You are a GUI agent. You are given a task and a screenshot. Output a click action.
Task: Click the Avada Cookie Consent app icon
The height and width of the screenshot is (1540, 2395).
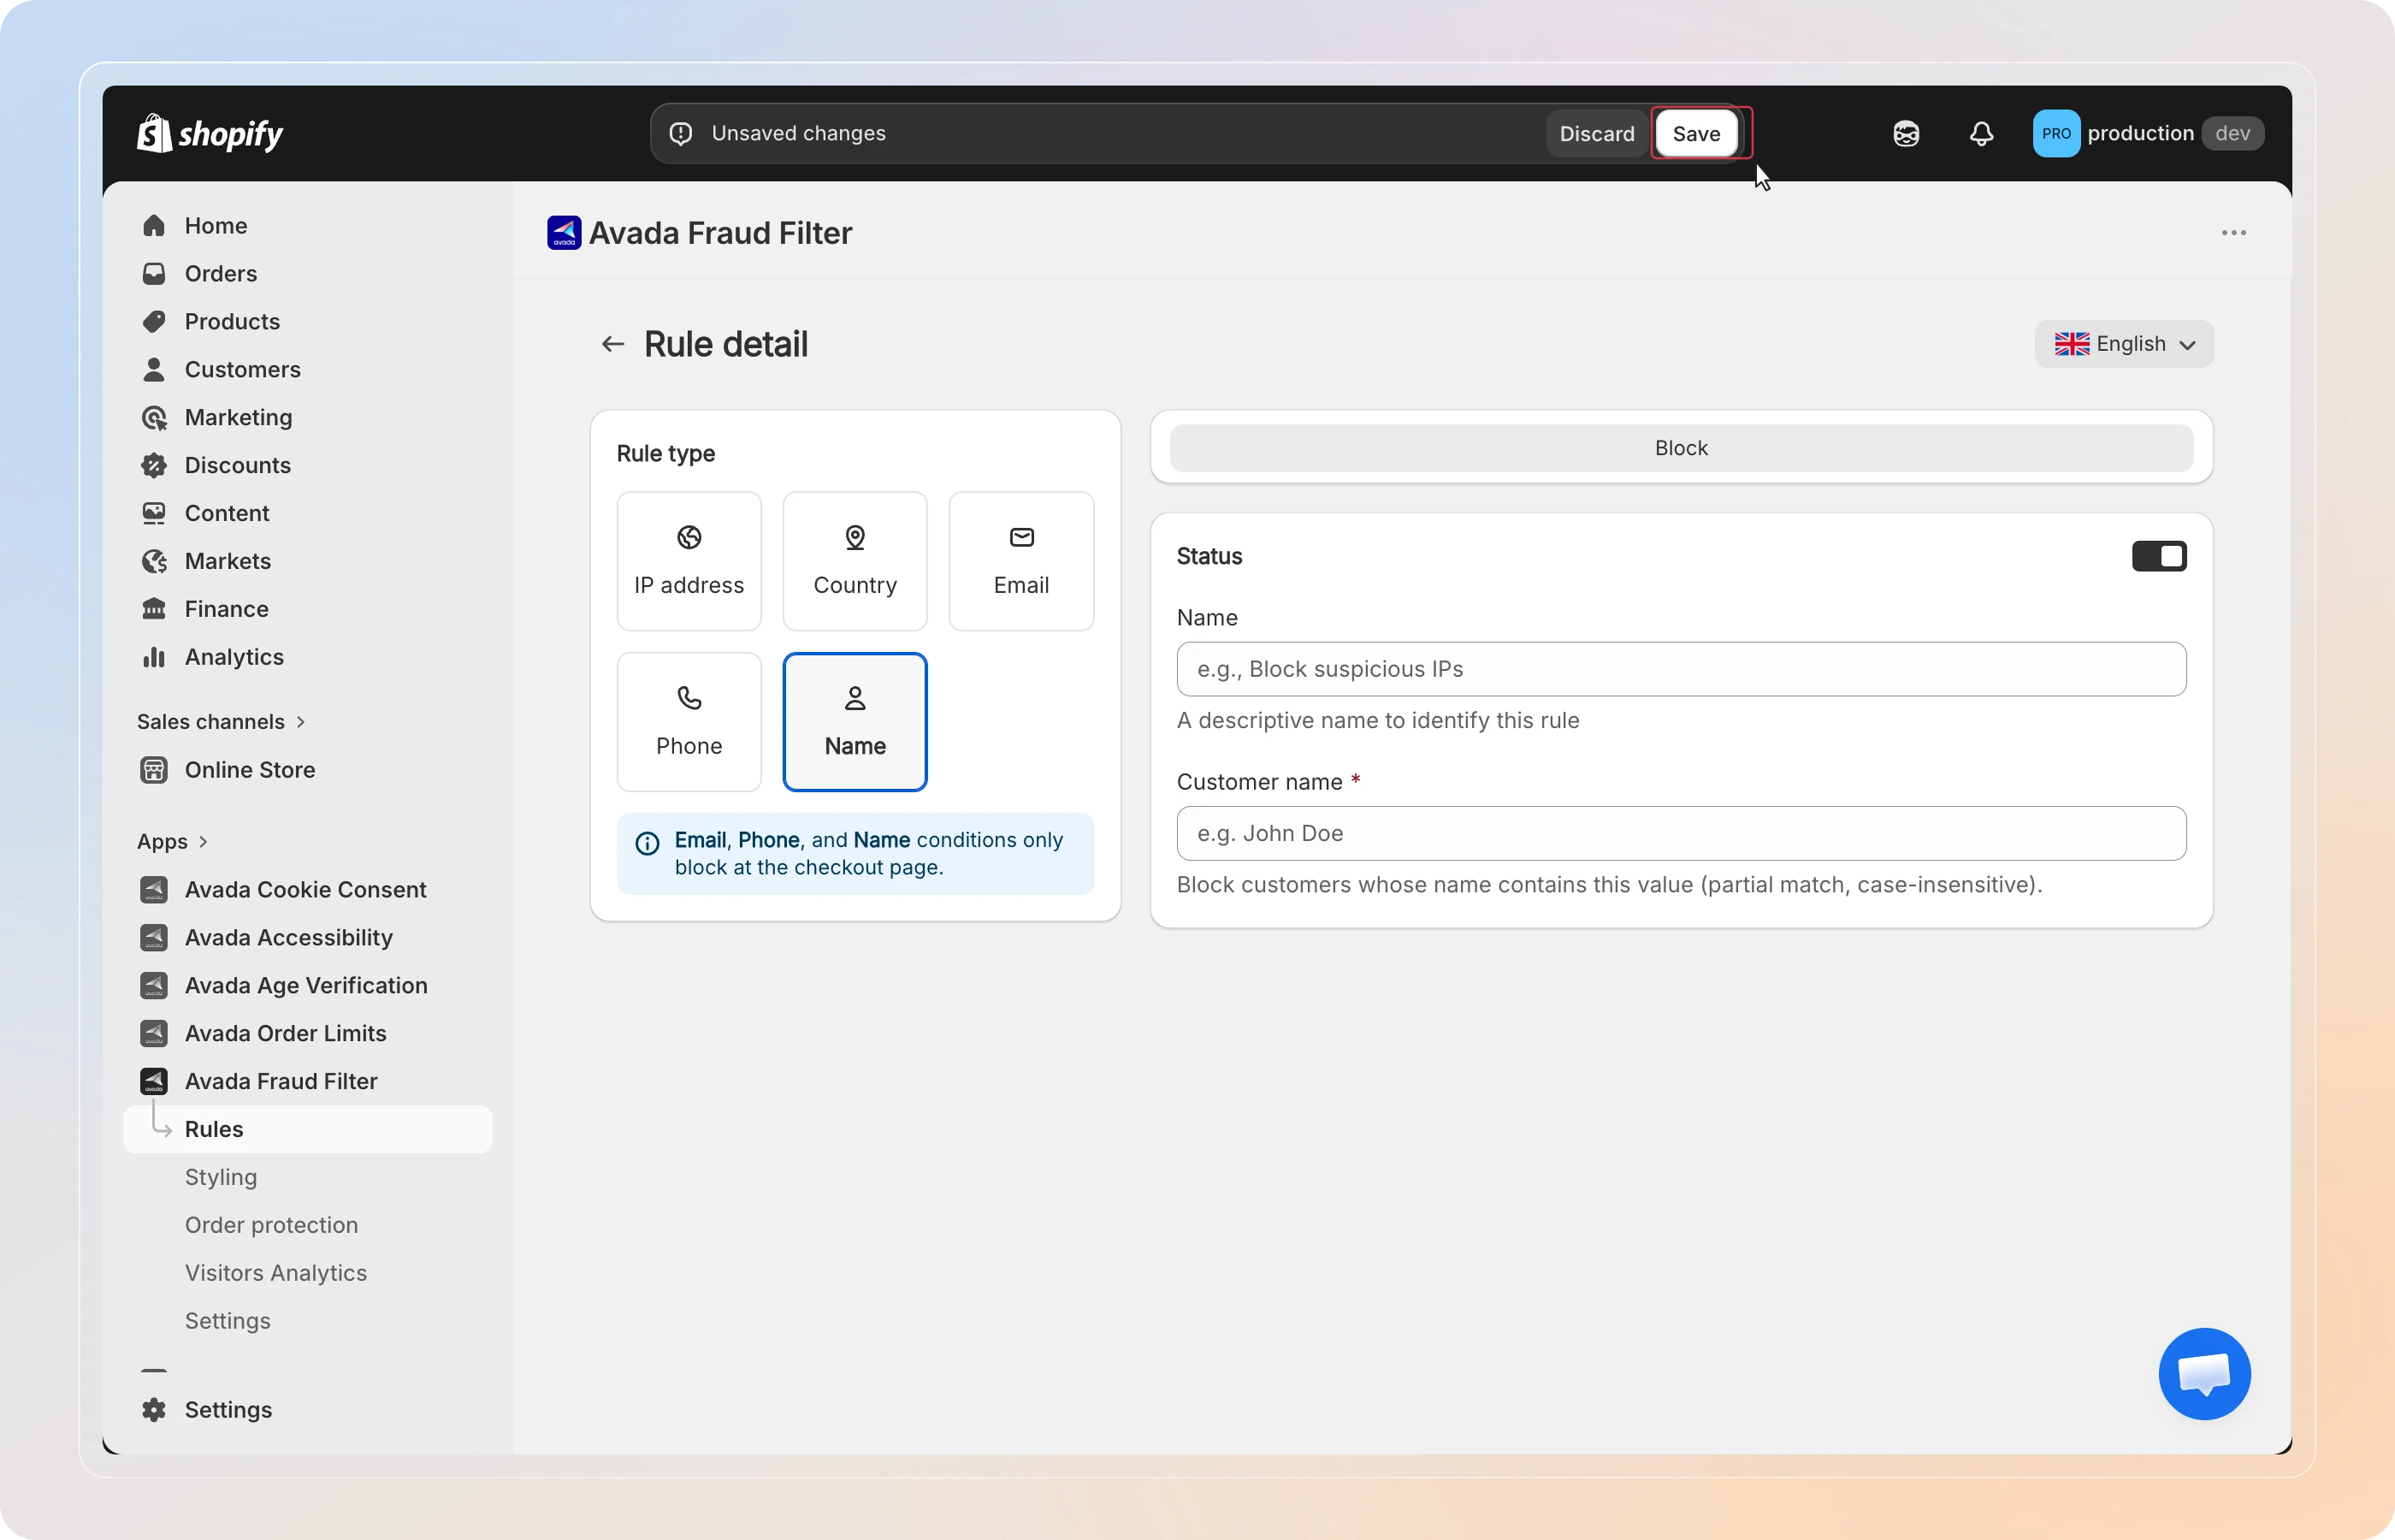point(154,890)
